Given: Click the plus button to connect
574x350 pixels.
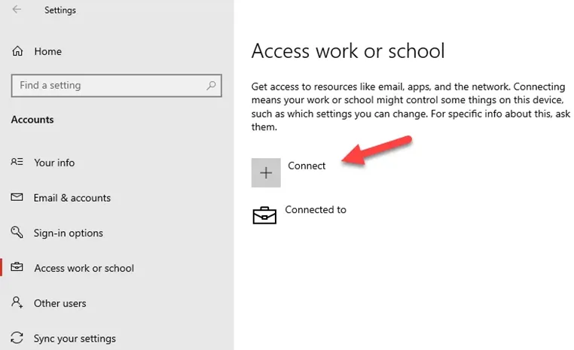Looking at the screenshot, I should coord(266,172).
